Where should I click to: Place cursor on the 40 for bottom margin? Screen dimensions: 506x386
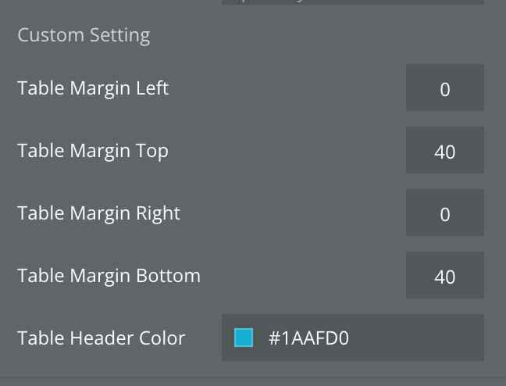pos(445,277)
